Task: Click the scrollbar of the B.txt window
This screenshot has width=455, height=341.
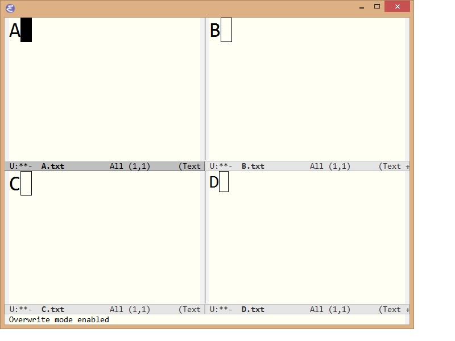Action: click(407, 89)
